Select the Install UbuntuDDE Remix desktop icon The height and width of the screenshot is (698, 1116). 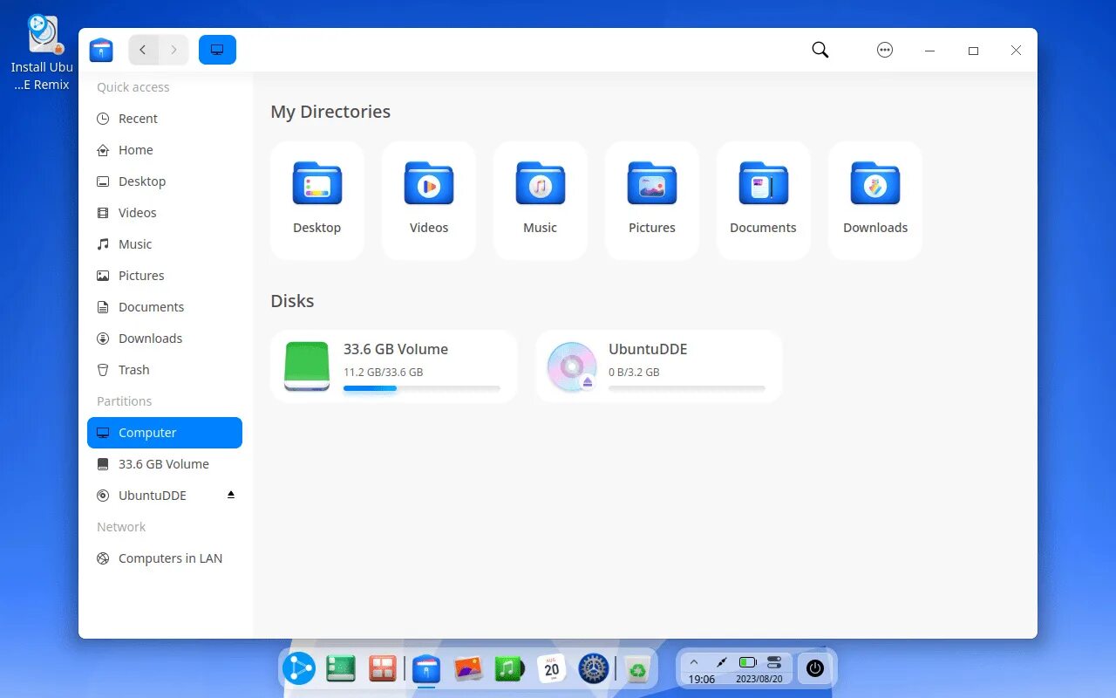42,52
